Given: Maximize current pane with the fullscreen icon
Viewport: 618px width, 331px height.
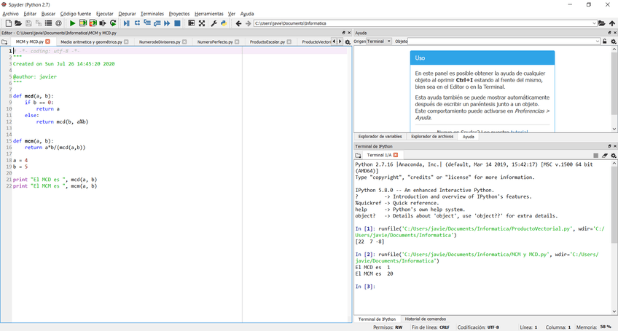Looking at the screenshot, I should point(202,23).
